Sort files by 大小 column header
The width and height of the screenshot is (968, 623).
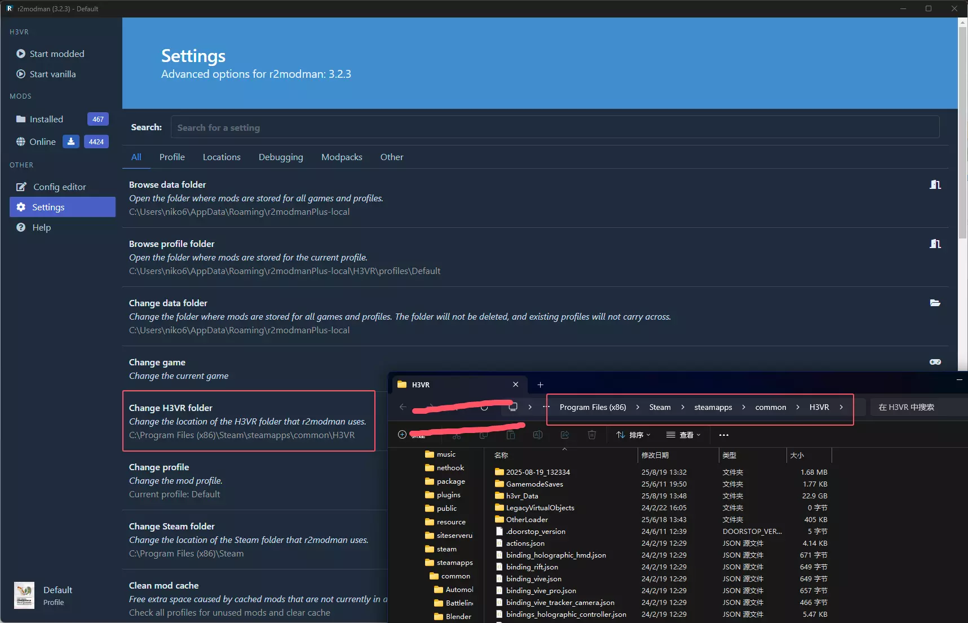pyautogui.click(x=809, y=455)
